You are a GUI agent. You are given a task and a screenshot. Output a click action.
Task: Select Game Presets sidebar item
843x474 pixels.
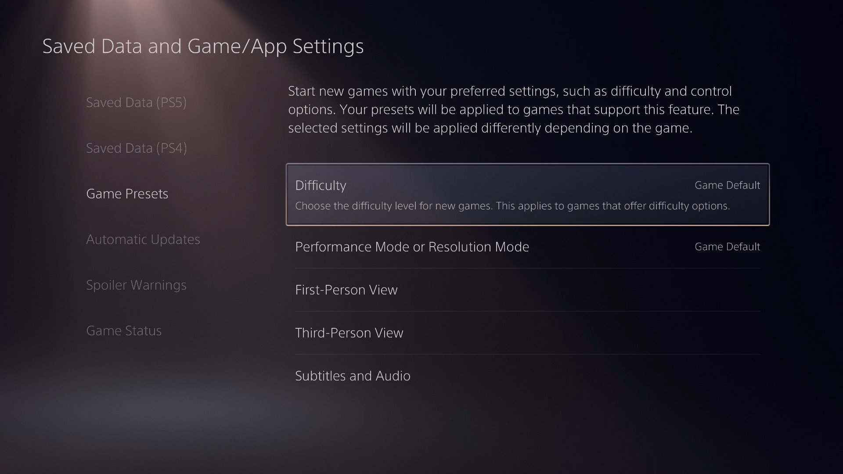pos(127,194)
